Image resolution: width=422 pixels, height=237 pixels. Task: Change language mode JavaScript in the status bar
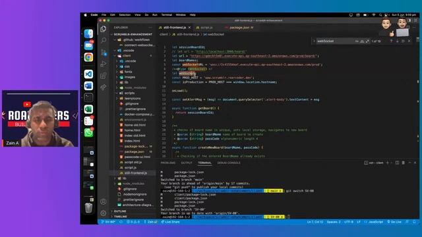point(374,222)
